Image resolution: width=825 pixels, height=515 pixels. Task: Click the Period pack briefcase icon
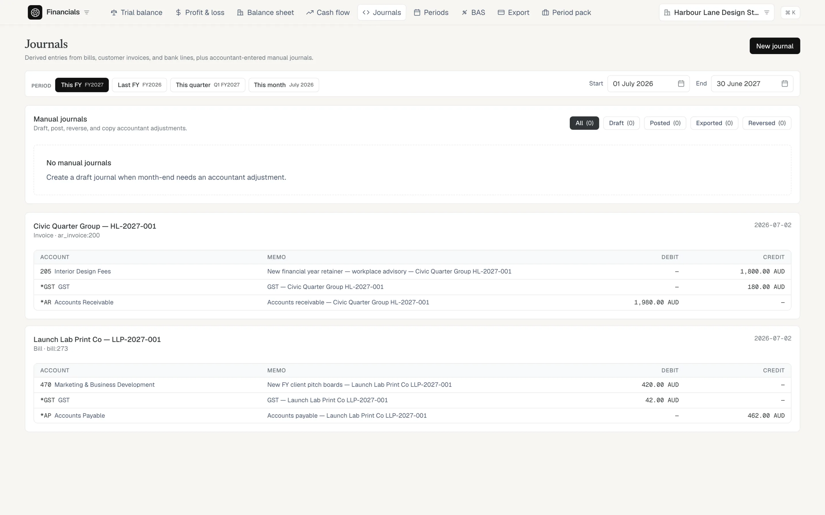[545, 13]
